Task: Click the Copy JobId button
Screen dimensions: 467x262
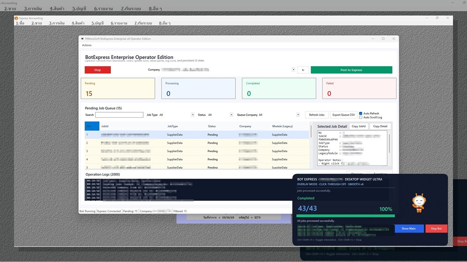Action: pos(358,126)
